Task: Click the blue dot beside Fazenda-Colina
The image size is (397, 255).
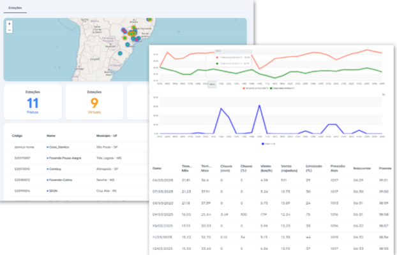Action: [48, 179]
